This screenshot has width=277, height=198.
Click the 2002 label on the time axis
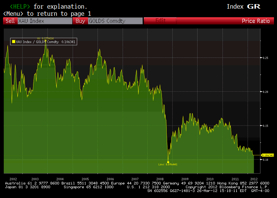(x=13, y=179)
